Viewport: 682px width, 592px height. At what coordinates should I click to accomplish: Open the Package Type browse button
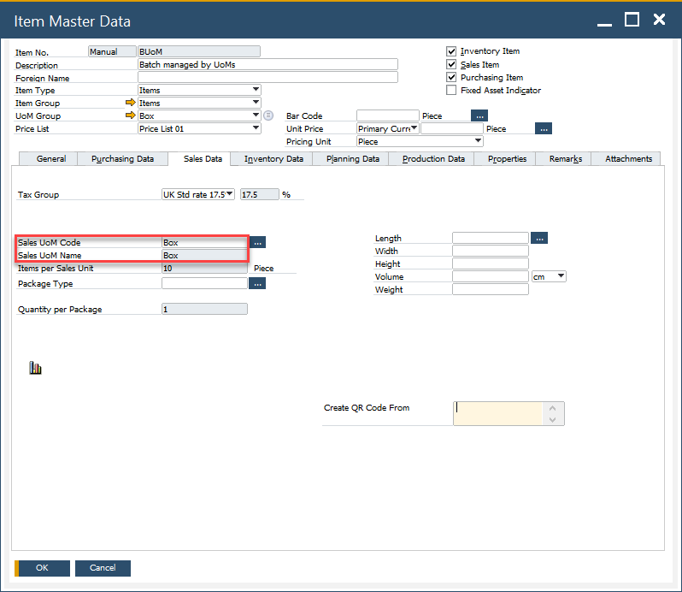(x=258, y=283)
